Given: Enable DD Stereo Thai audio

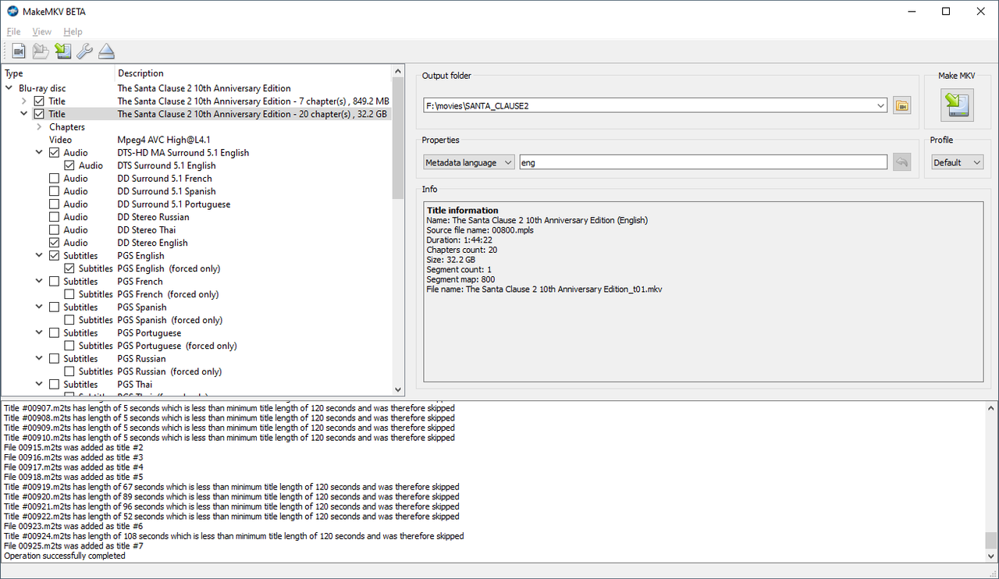Looking at the screenshot, I should tap(54, 230).
